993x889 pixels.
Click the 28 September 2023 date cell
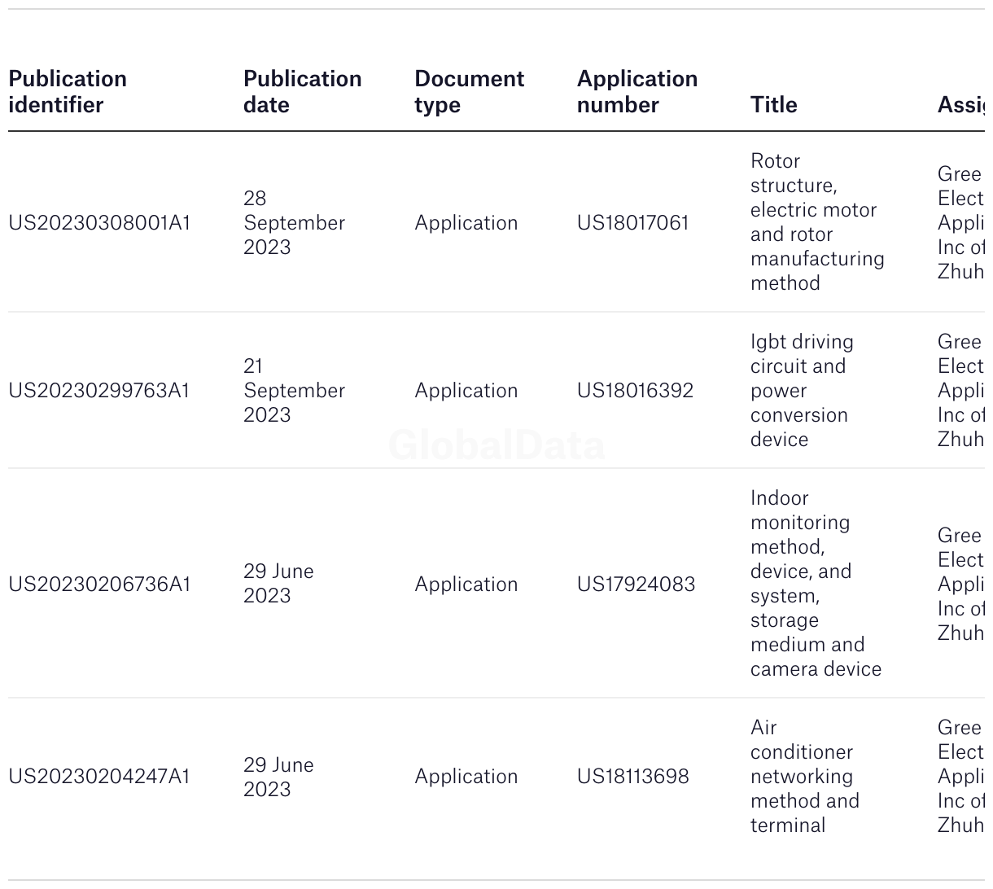click(x=294, y=223)
